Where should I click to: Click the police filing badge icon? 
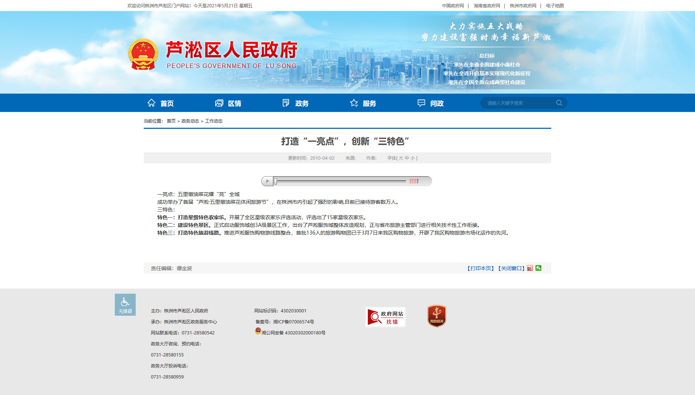[x=258, y=331]
